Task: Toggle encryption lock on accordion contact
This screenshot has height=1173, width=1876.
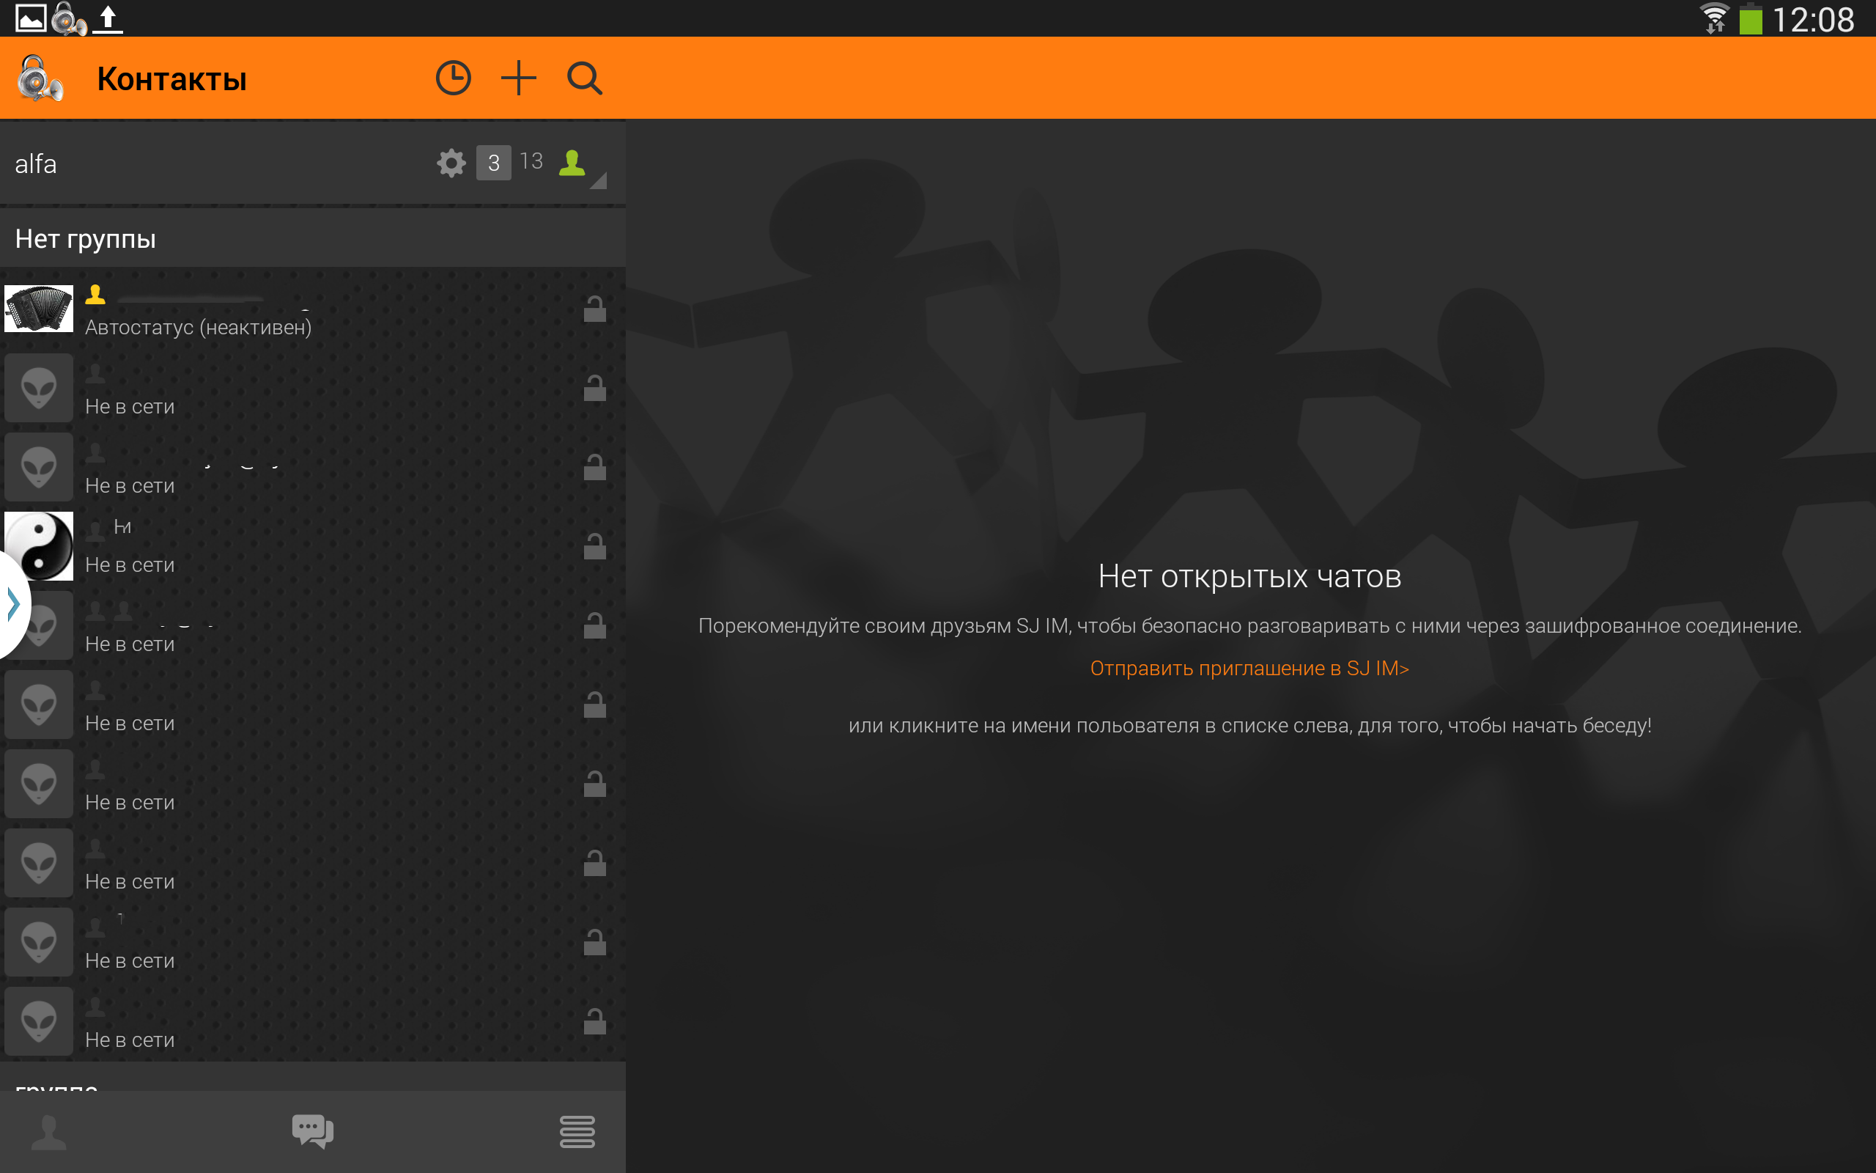Action: [594, 309]
